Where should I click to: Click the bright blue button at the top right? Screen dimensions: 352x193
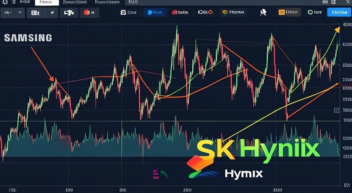tap(338, 12)
